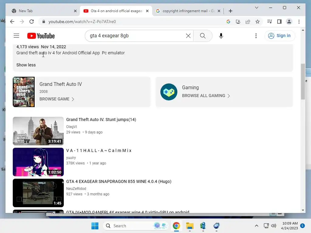Open the V A - 1 1 H A L L - A title
The width and height of the screenshot is (311, 233).
tap(99, 150)
